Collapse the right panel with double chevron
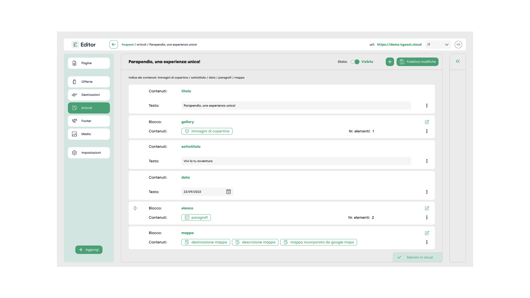The image size is (530, 298). coord(458,61)
